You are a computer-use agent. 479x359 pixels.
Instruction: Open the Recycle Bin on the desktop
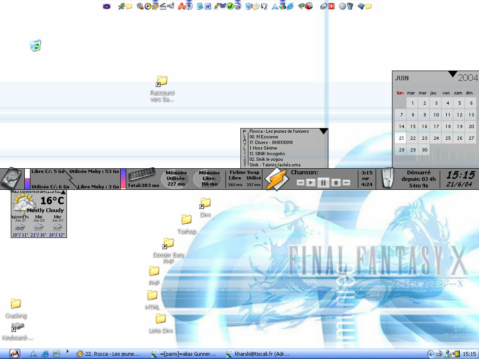[x=36, y=45]
